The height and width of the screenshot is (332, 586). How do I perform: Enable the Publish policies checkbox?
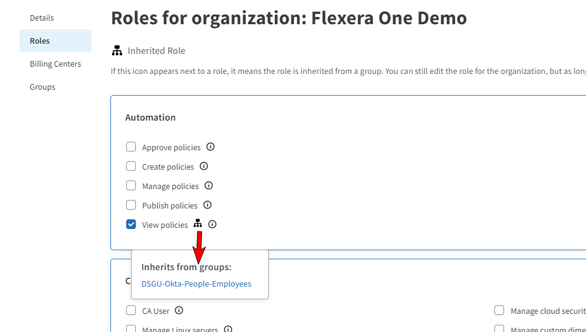point(131,205)
